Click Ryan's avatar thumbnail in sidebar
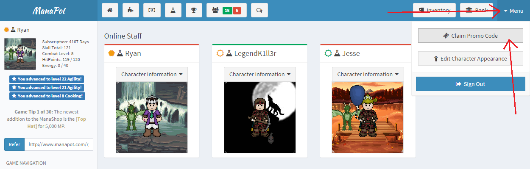The width and height of the screenshot is (530, 169). pos(20,54)
